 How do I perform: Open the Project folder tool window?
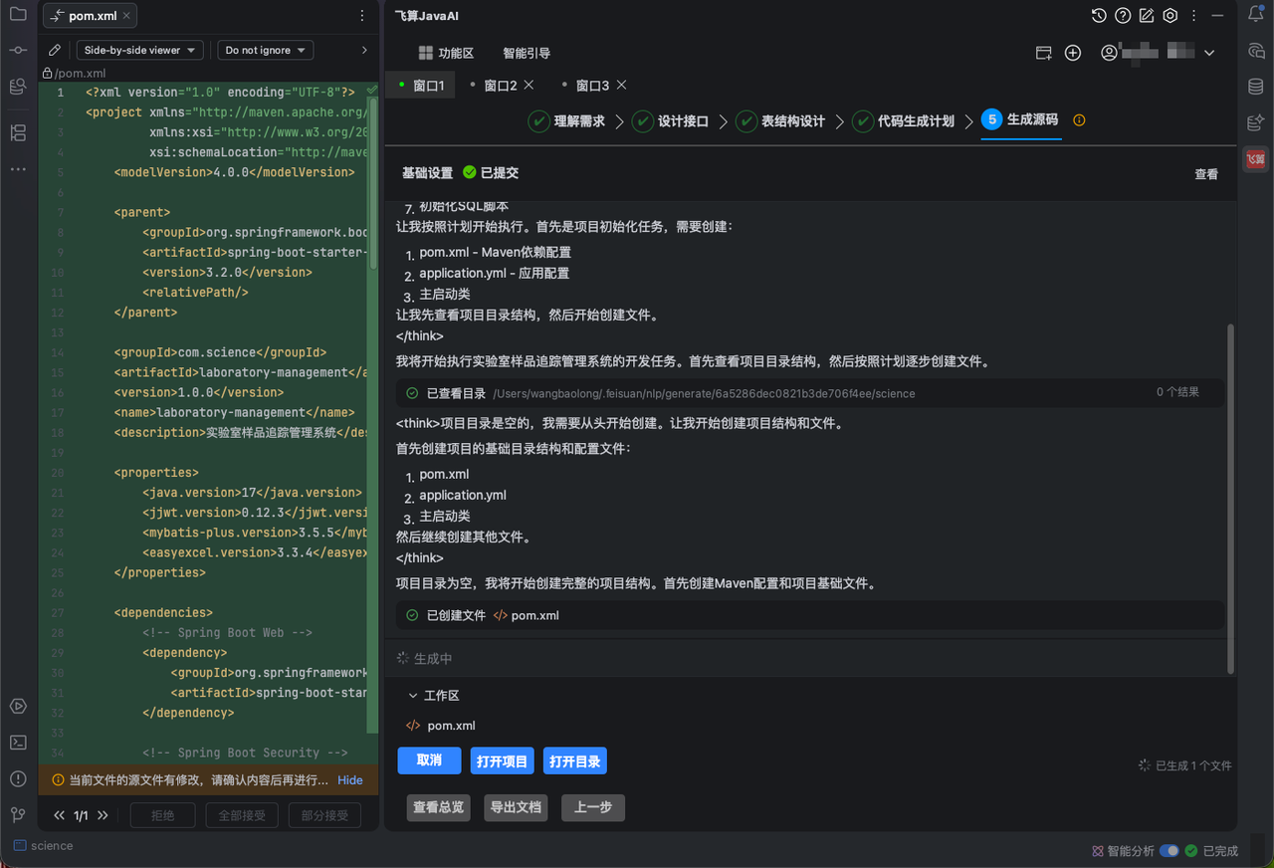coord(18,14)
